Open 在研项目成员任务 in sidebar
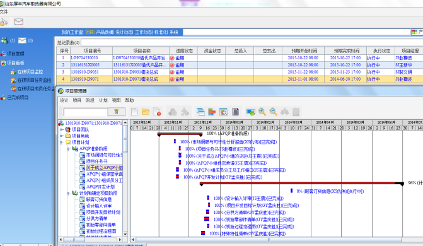 [35, 88]
